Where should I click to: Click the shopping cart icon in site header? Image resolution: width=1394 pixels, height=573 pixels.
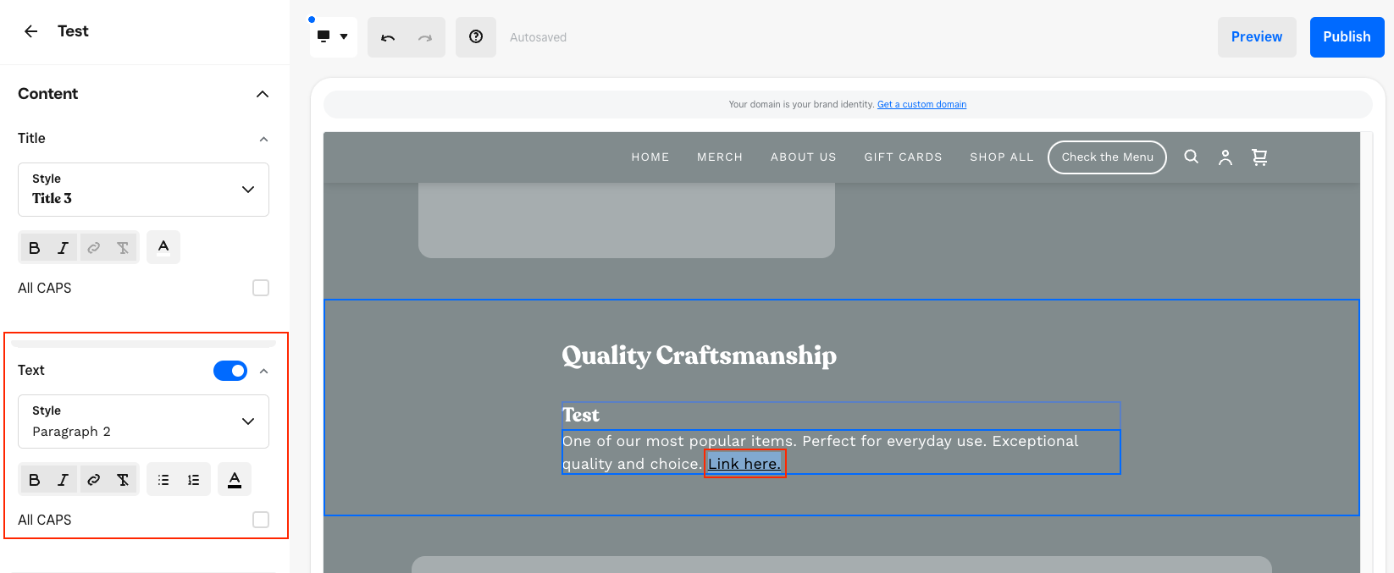(1259, 157)
